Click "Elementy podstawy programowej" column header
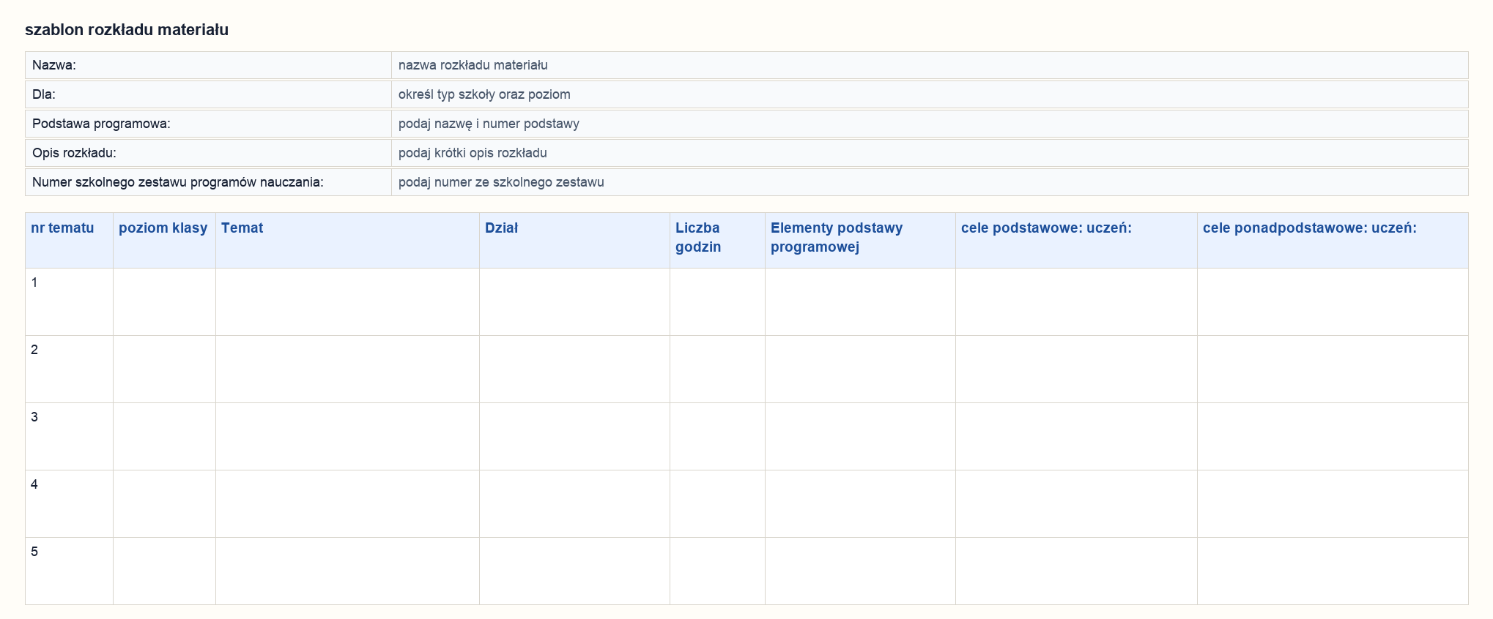The height and width of the screenshot is (619, 1493). (861, 241)
